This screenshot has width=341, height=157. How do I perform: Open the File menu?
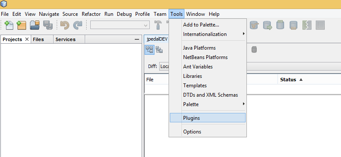tap(5, 14)
